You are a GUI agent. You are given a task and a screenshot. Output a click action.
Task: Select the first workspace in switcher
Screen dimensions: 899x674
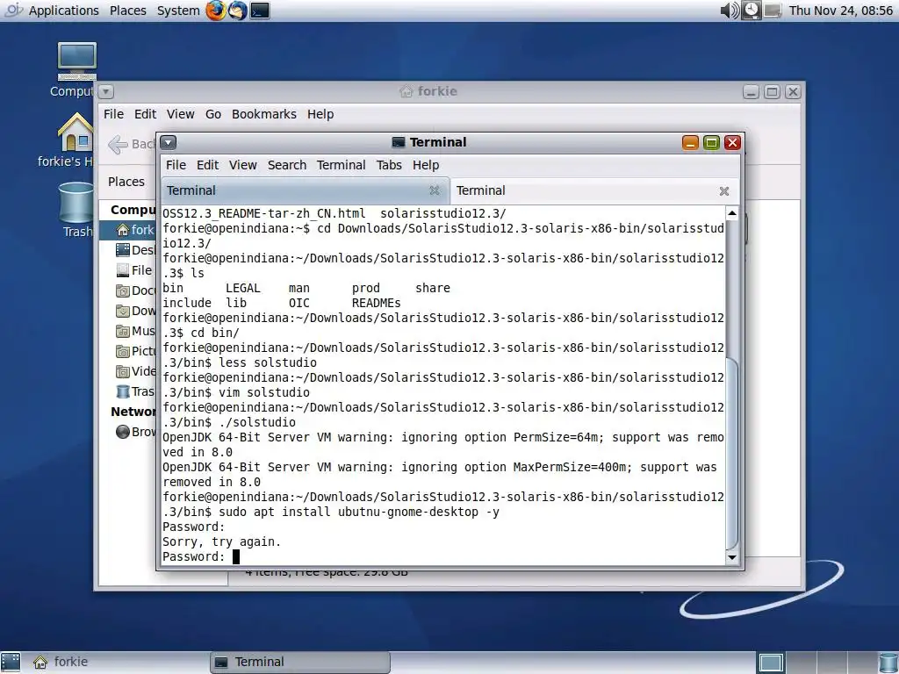tap(771, 663)
